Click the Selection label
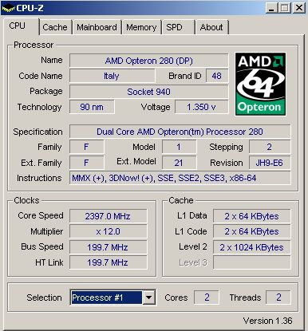The width and height of the screenshot is (308, 331). (44, 298)
